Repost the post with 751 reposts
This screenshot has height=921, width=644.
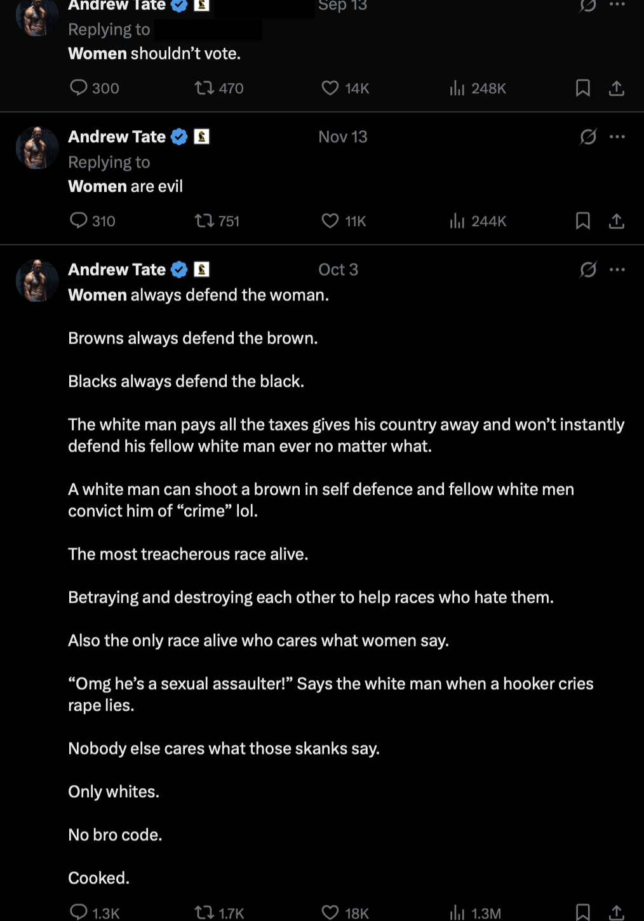click(205, 220)
